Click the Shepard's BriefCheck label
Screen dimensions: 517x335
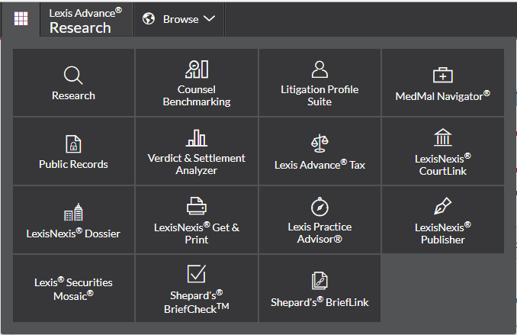coord(197,302)
